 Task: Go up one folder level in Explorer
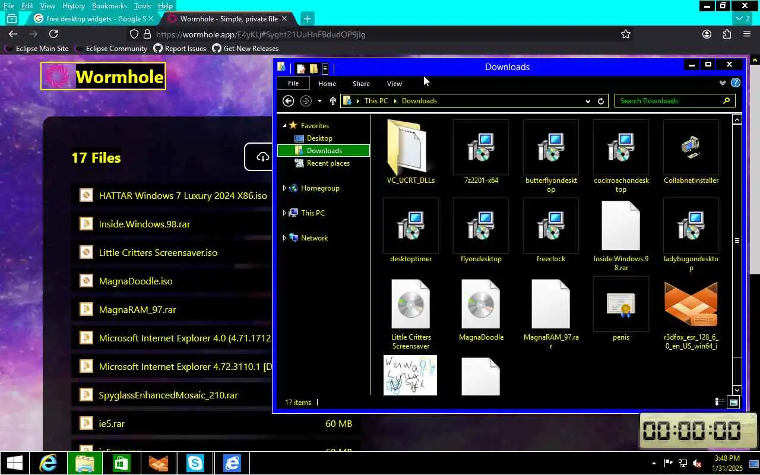point(332,101)
